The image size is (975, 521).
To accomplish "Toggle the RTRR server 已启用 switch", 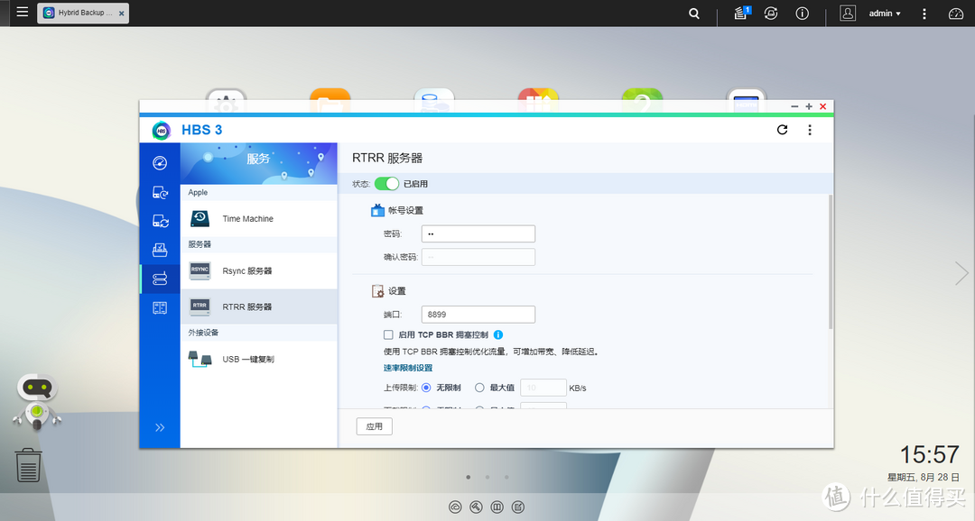I will pyautogui.click(x=386, y=184).
